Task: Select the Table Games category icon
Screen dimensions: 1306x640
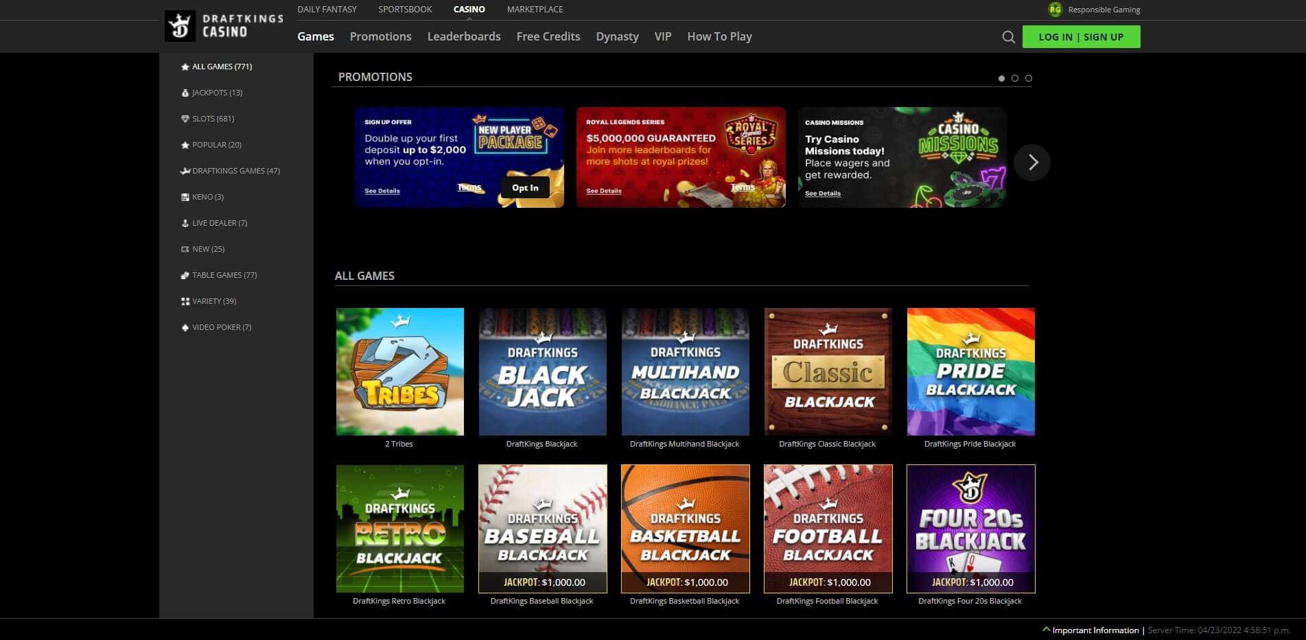Action: click(x=184, y=274)
